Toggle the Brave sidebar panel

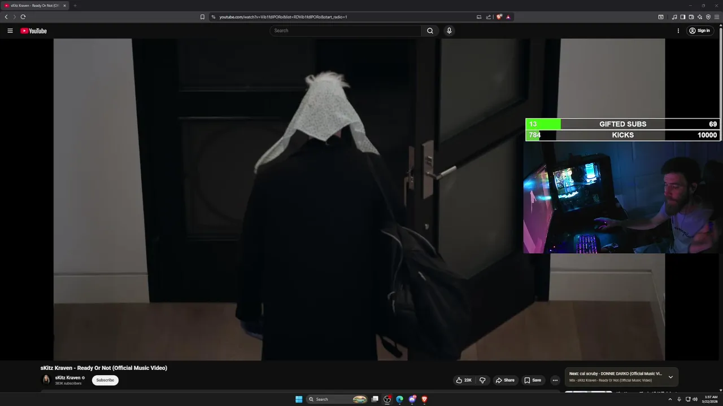[x=683, y=17]
